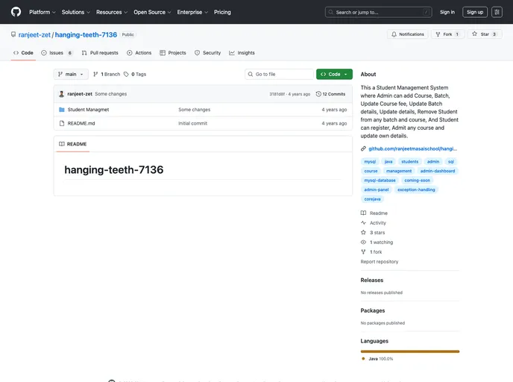Star the hanging-teeth-7136 repository
The image size is (513, 382).
pyautogui.click(x=485, y=34)
